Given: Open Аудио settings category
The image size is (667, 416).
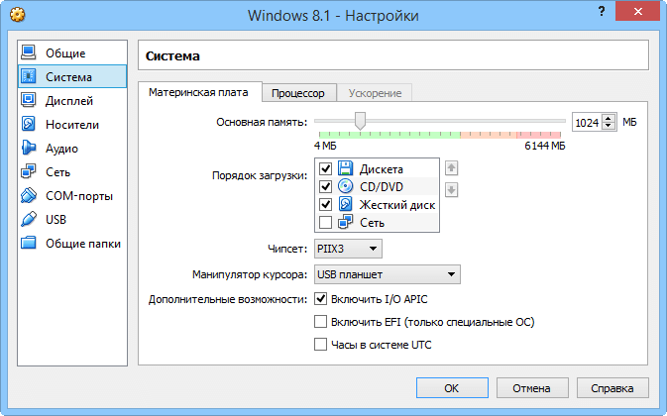Looking at the screenshot, I should pos(72,148).
